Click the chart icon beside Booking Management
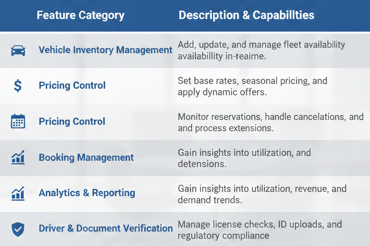This screenshot has height=246, width=370. (18, 158)
